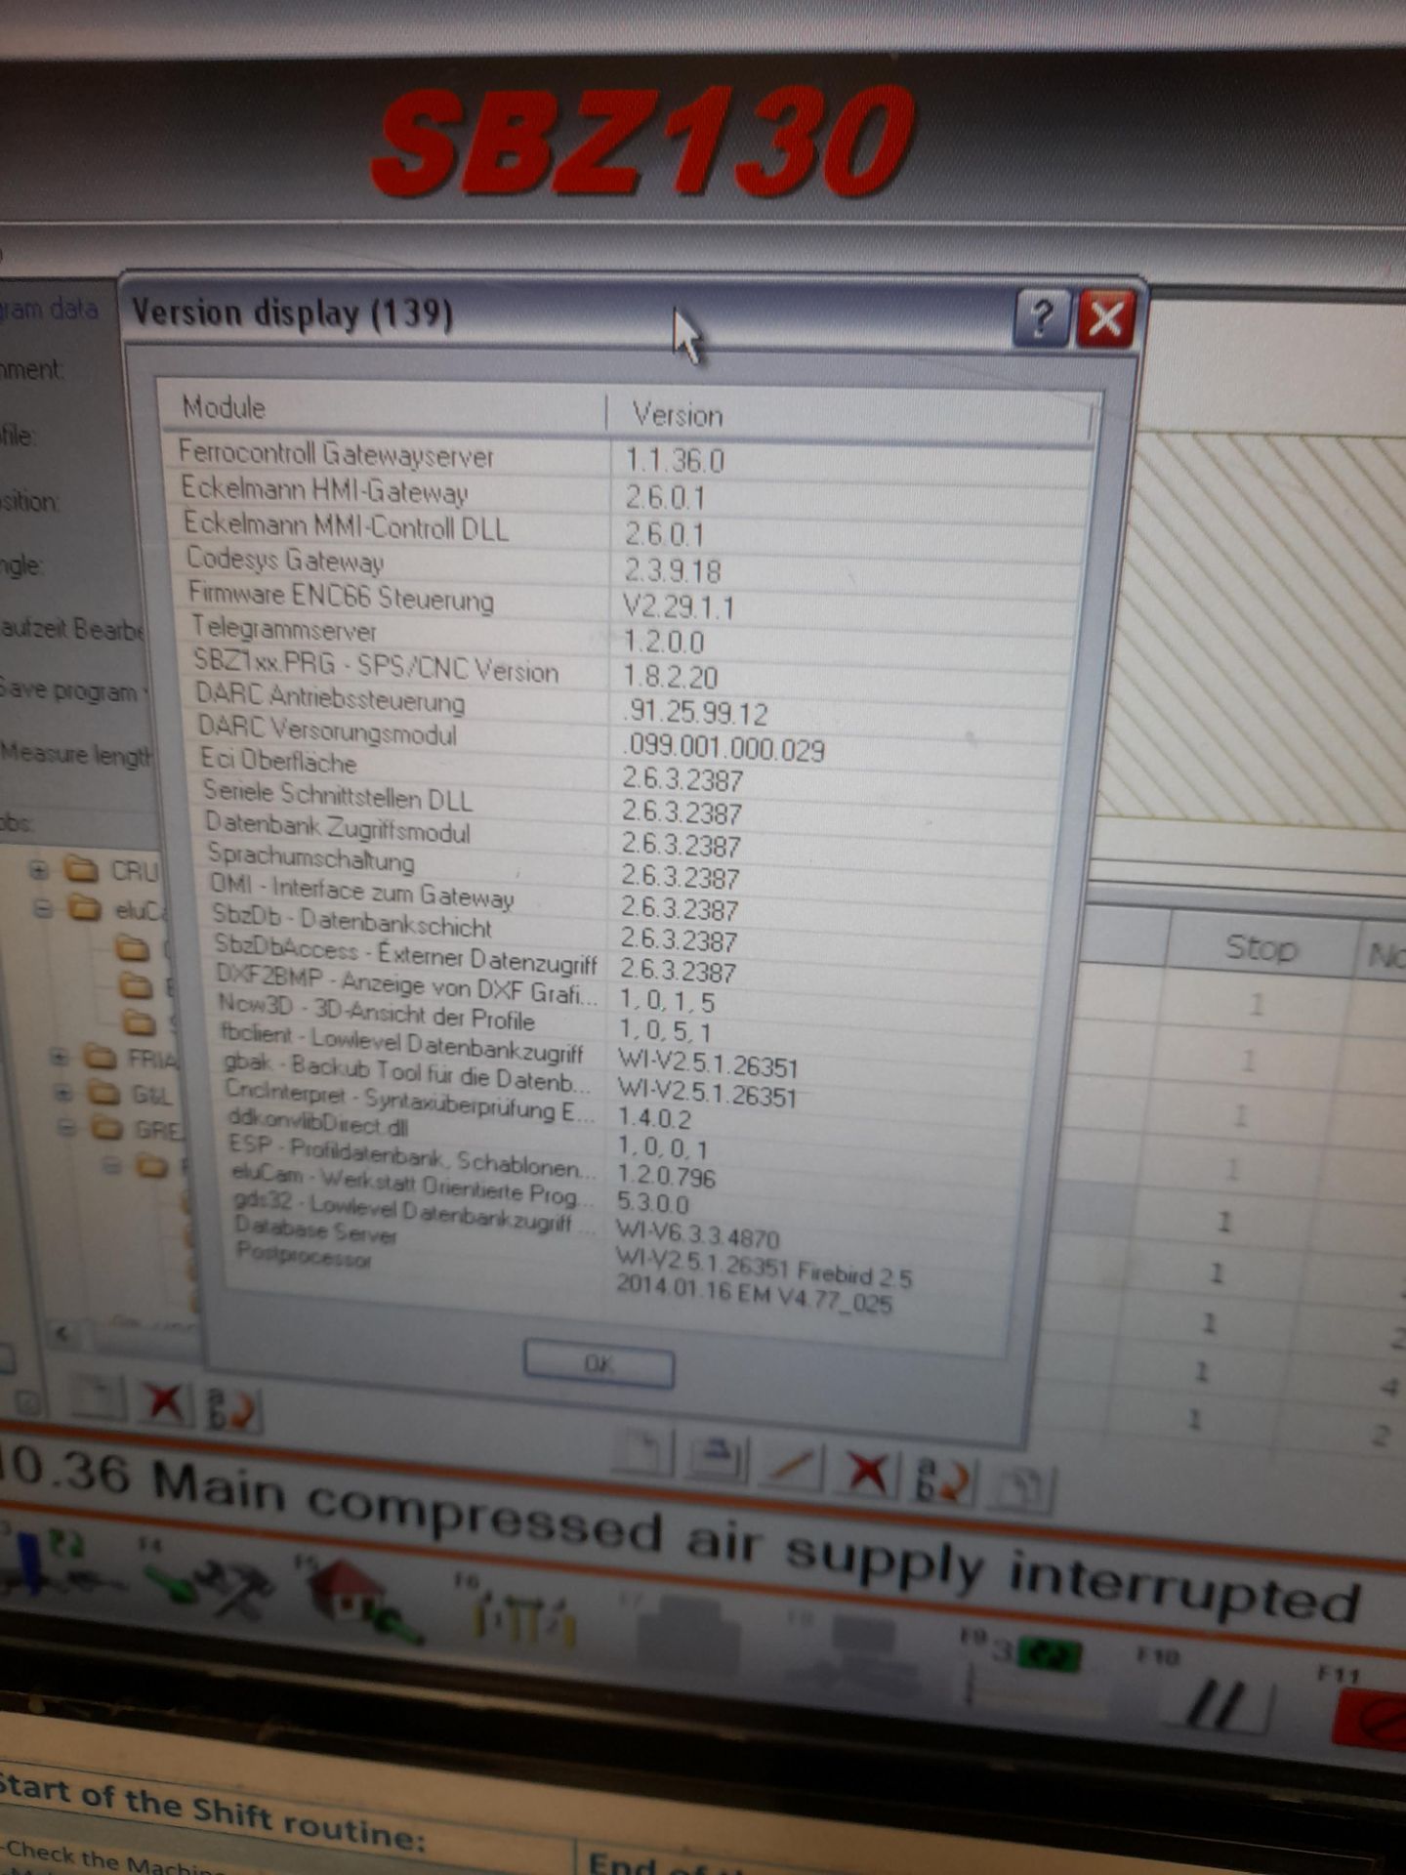The image size is (1406, 1875).
Task: Click the red X delete icon under job table
Action: point(867,1473)
